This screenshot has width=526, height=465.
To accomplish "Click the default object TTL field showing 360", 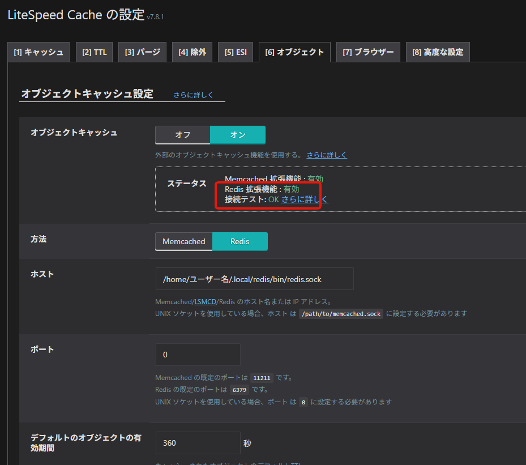I will point(198,443).
